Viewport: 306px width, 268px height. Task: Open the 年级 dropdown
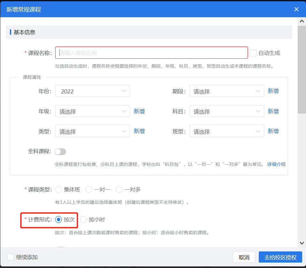(93, 111)
